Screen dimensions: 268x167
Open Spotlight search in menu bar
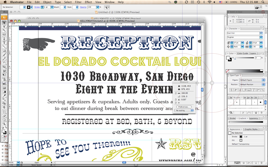click(263, 2)
